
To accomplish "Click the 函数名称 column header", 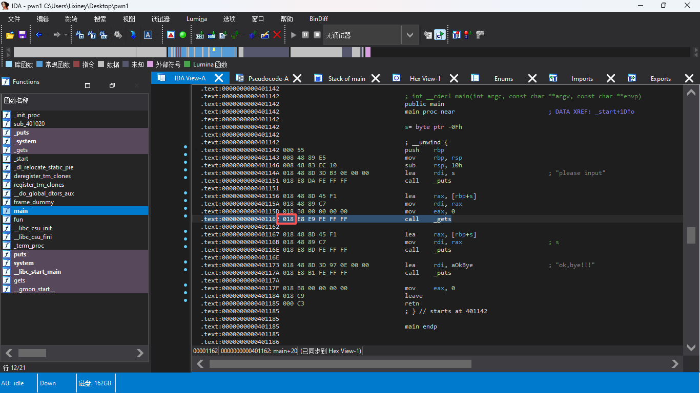I will click(16, 100).
